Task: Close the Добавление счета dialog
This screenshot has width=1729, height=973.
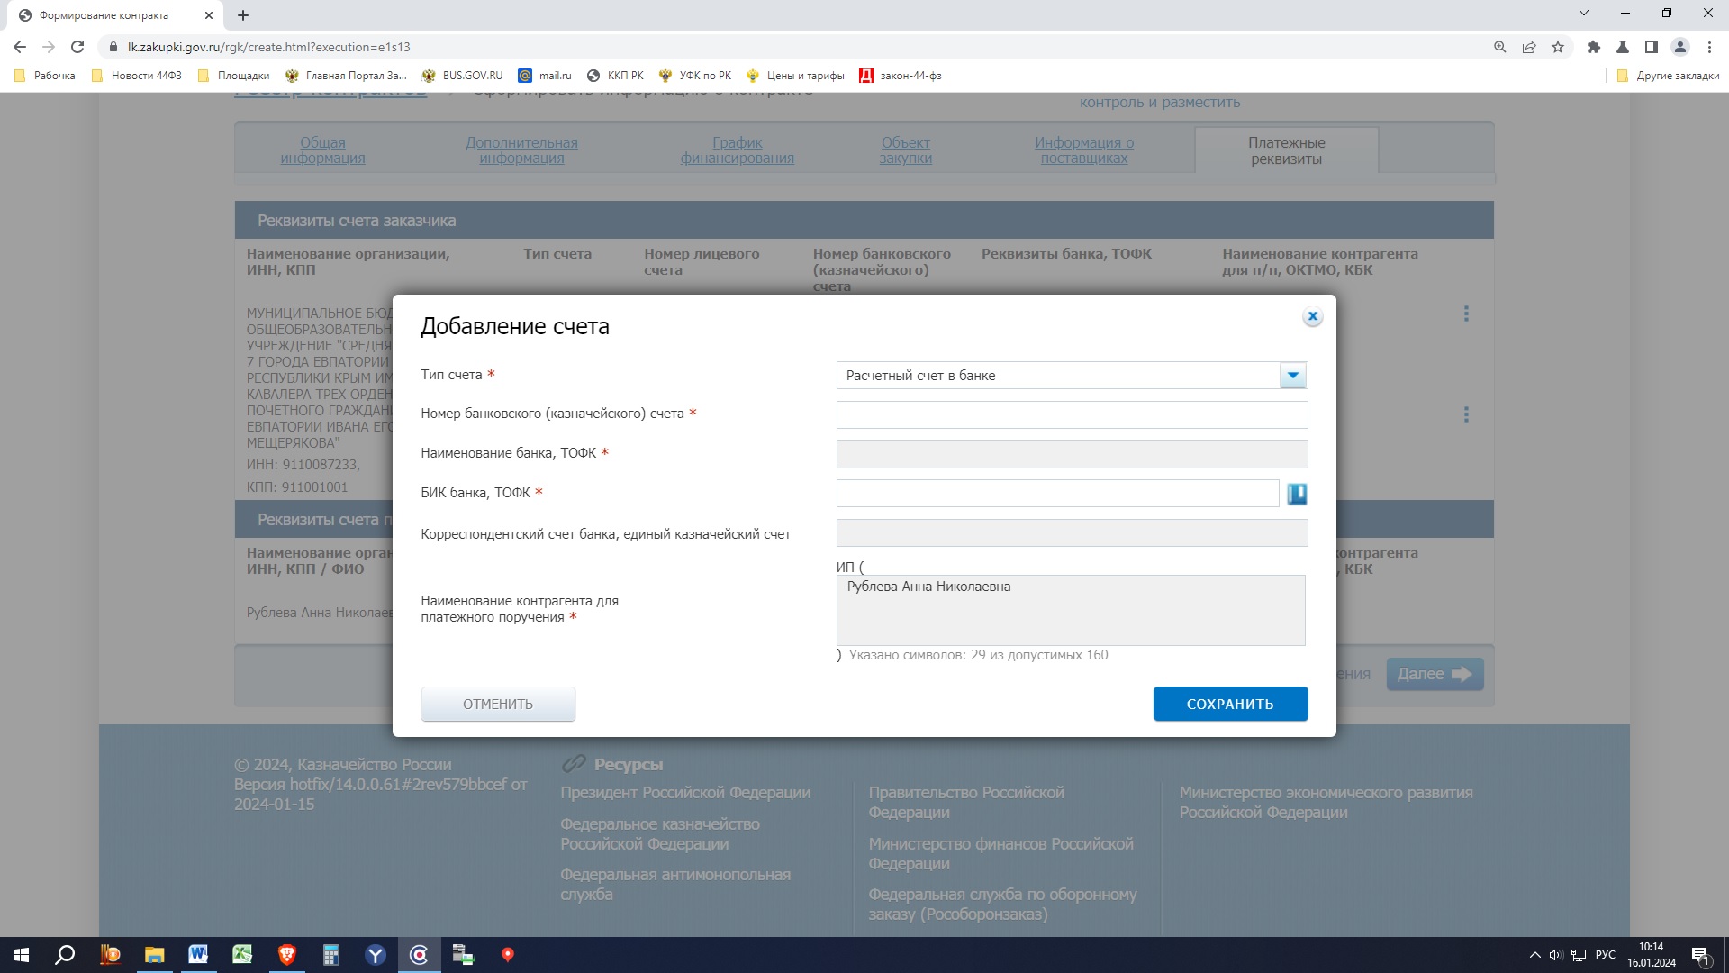Action: (x=1313, y=316)
